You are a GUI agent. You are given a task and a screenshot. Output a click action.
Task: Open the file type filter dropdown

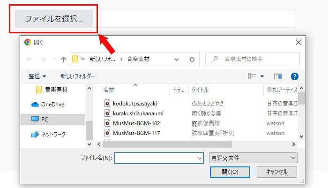click(253, 158)
